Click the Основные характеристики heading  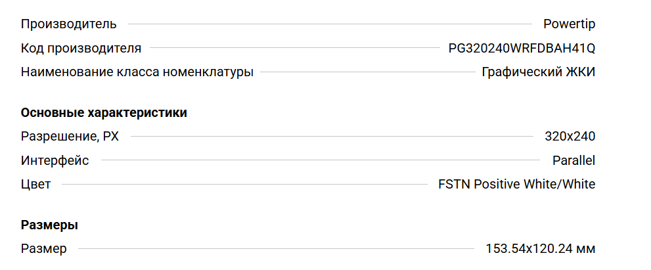[104, 113]
